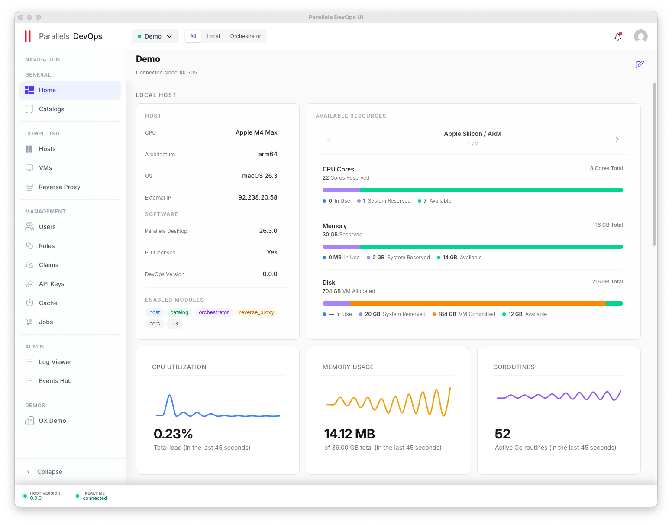Show the Cache page
672x525 pixels.
[x=70, y=303]
